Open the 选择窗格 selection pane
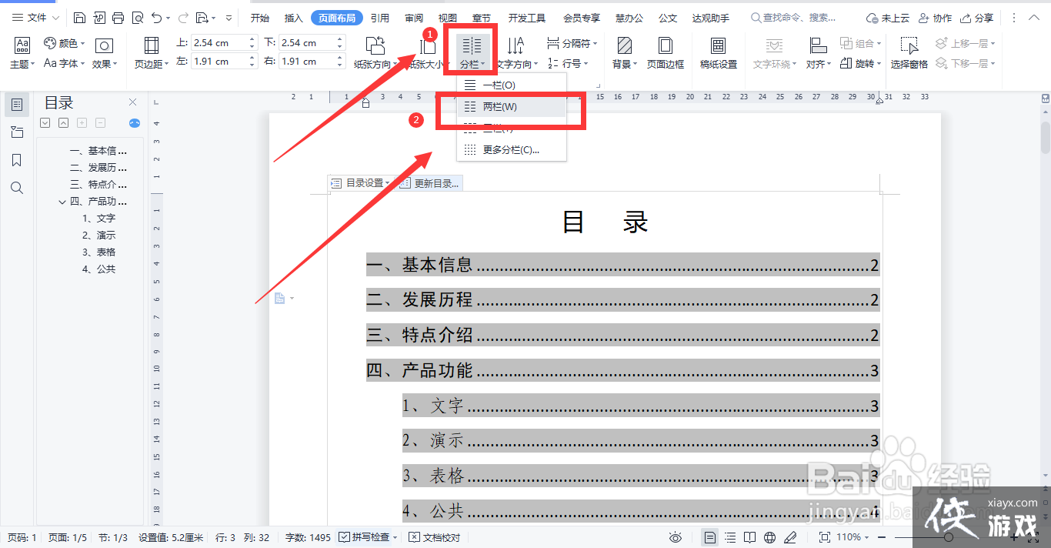Screen dimensions: 1051x548 [x=909, y=52]
